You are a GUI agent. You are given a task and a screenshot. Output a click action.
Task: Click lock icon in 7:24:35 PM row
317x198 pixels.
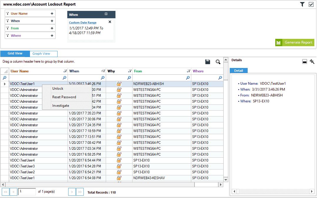pyautogui.click(x=119, y=125)
